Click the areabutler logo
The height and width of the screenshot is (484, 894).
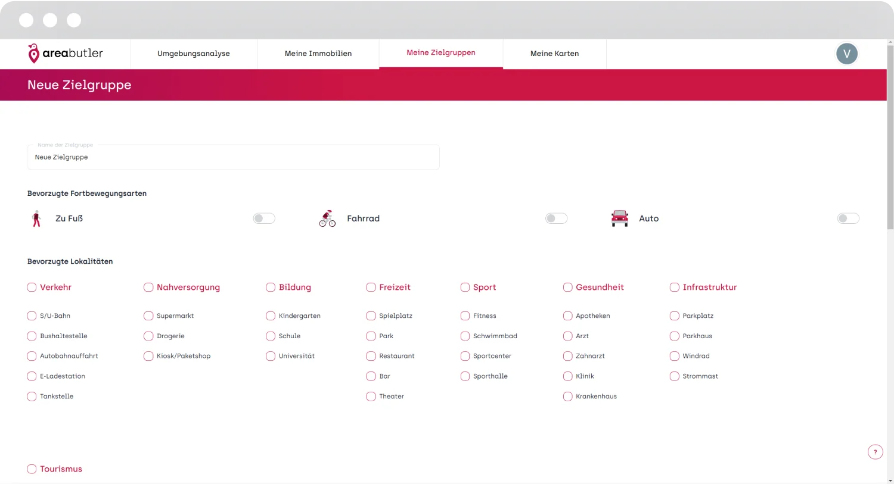click(65, 54)
